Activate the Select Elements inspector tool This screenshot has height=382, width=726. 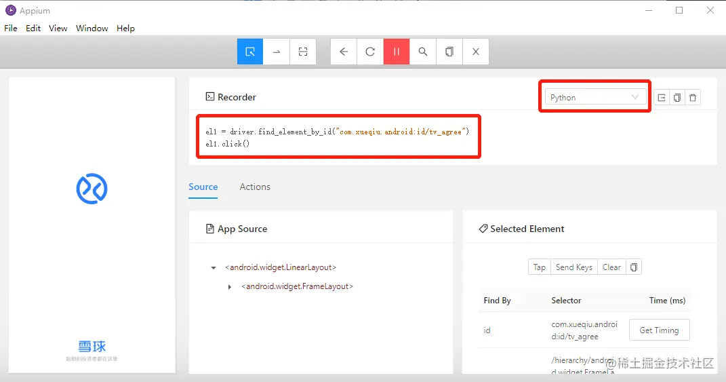[250, 52]
